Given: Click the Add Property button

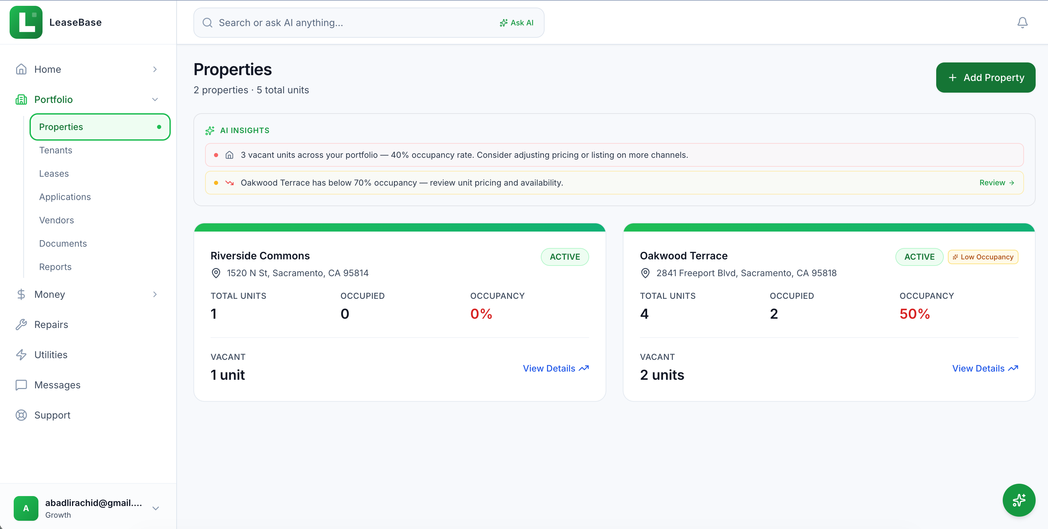Looking at the screenshot, I should [986, 77].
